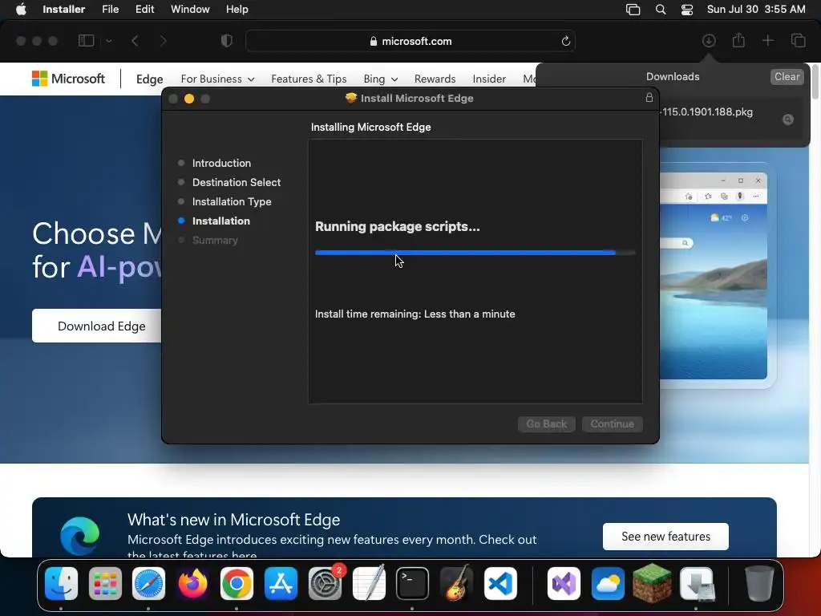Viewport: 821px width, 616px height.
Task: Open GarageBand guitar icon in Dock
Action: pos(456,583)
